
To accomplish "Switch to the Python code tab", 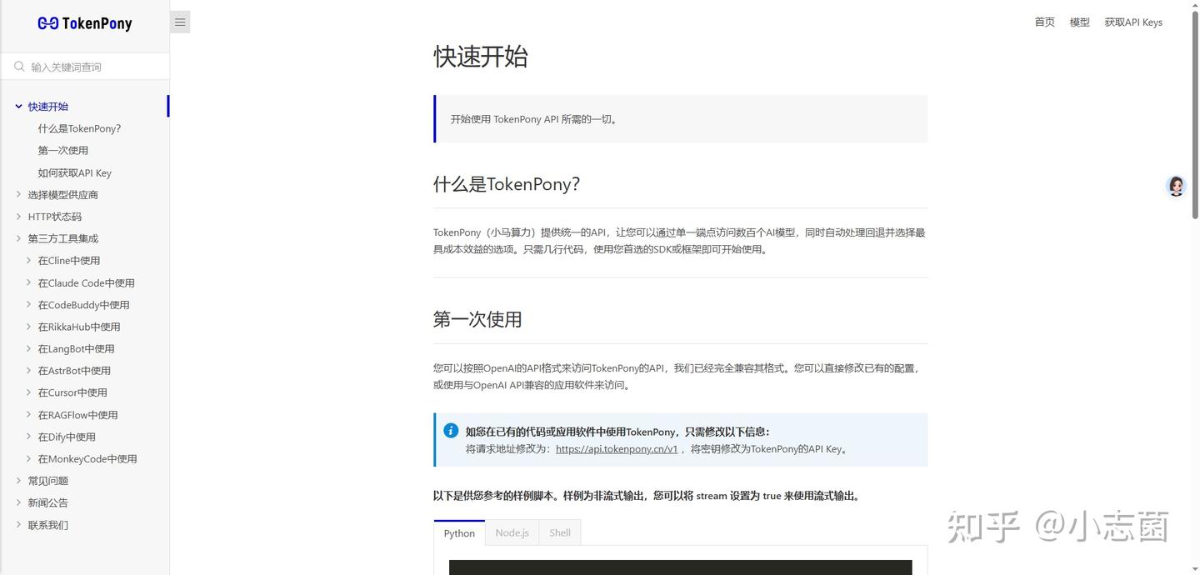I will [x=459, y=532].
